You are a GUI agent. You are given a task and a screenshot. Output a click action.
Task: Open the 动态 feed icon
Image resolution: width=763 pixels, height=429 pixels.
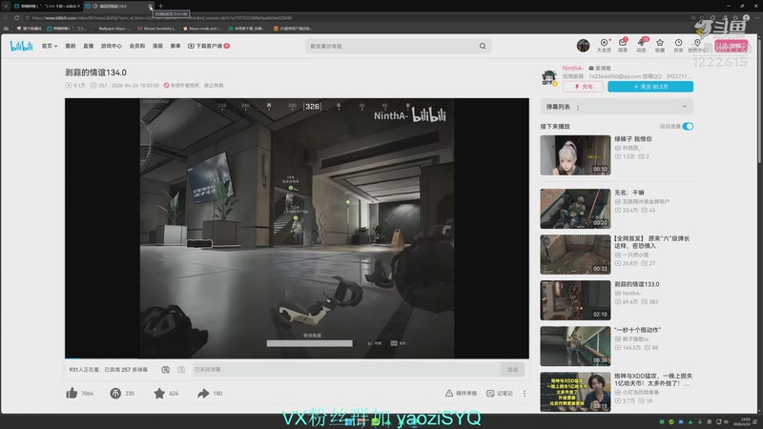641,46
